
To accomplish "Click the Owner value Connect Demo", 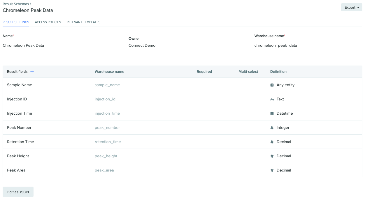I will (x=142, y=45).
